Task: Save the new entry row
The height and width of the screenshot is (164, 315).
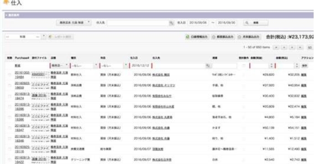Action: click(x=304, y=66)
